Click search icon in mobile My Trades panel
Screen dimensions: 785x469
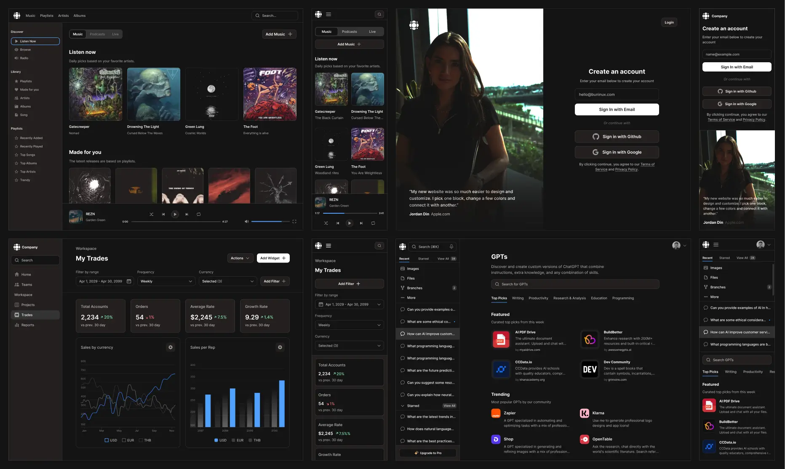(379, 246)
